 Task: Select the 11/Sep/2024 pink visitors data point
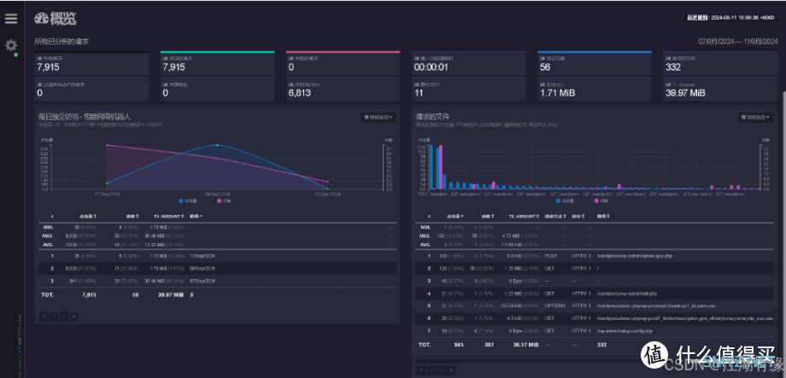coord(327,182)
